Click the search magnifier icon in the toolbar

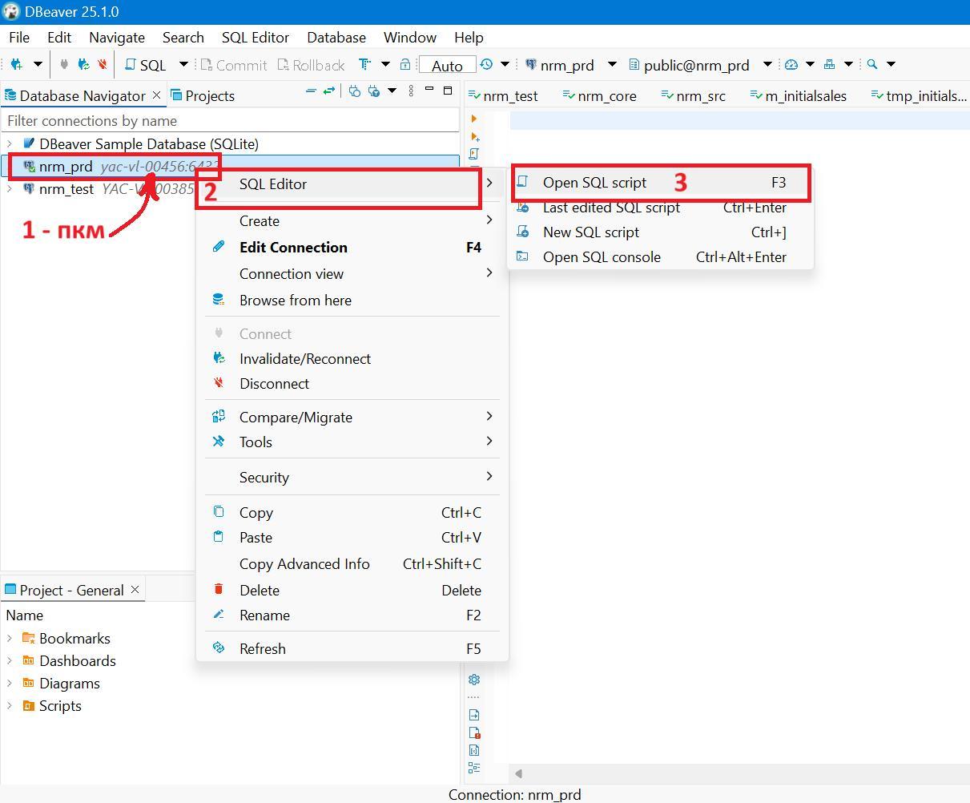tap(872, 65)
